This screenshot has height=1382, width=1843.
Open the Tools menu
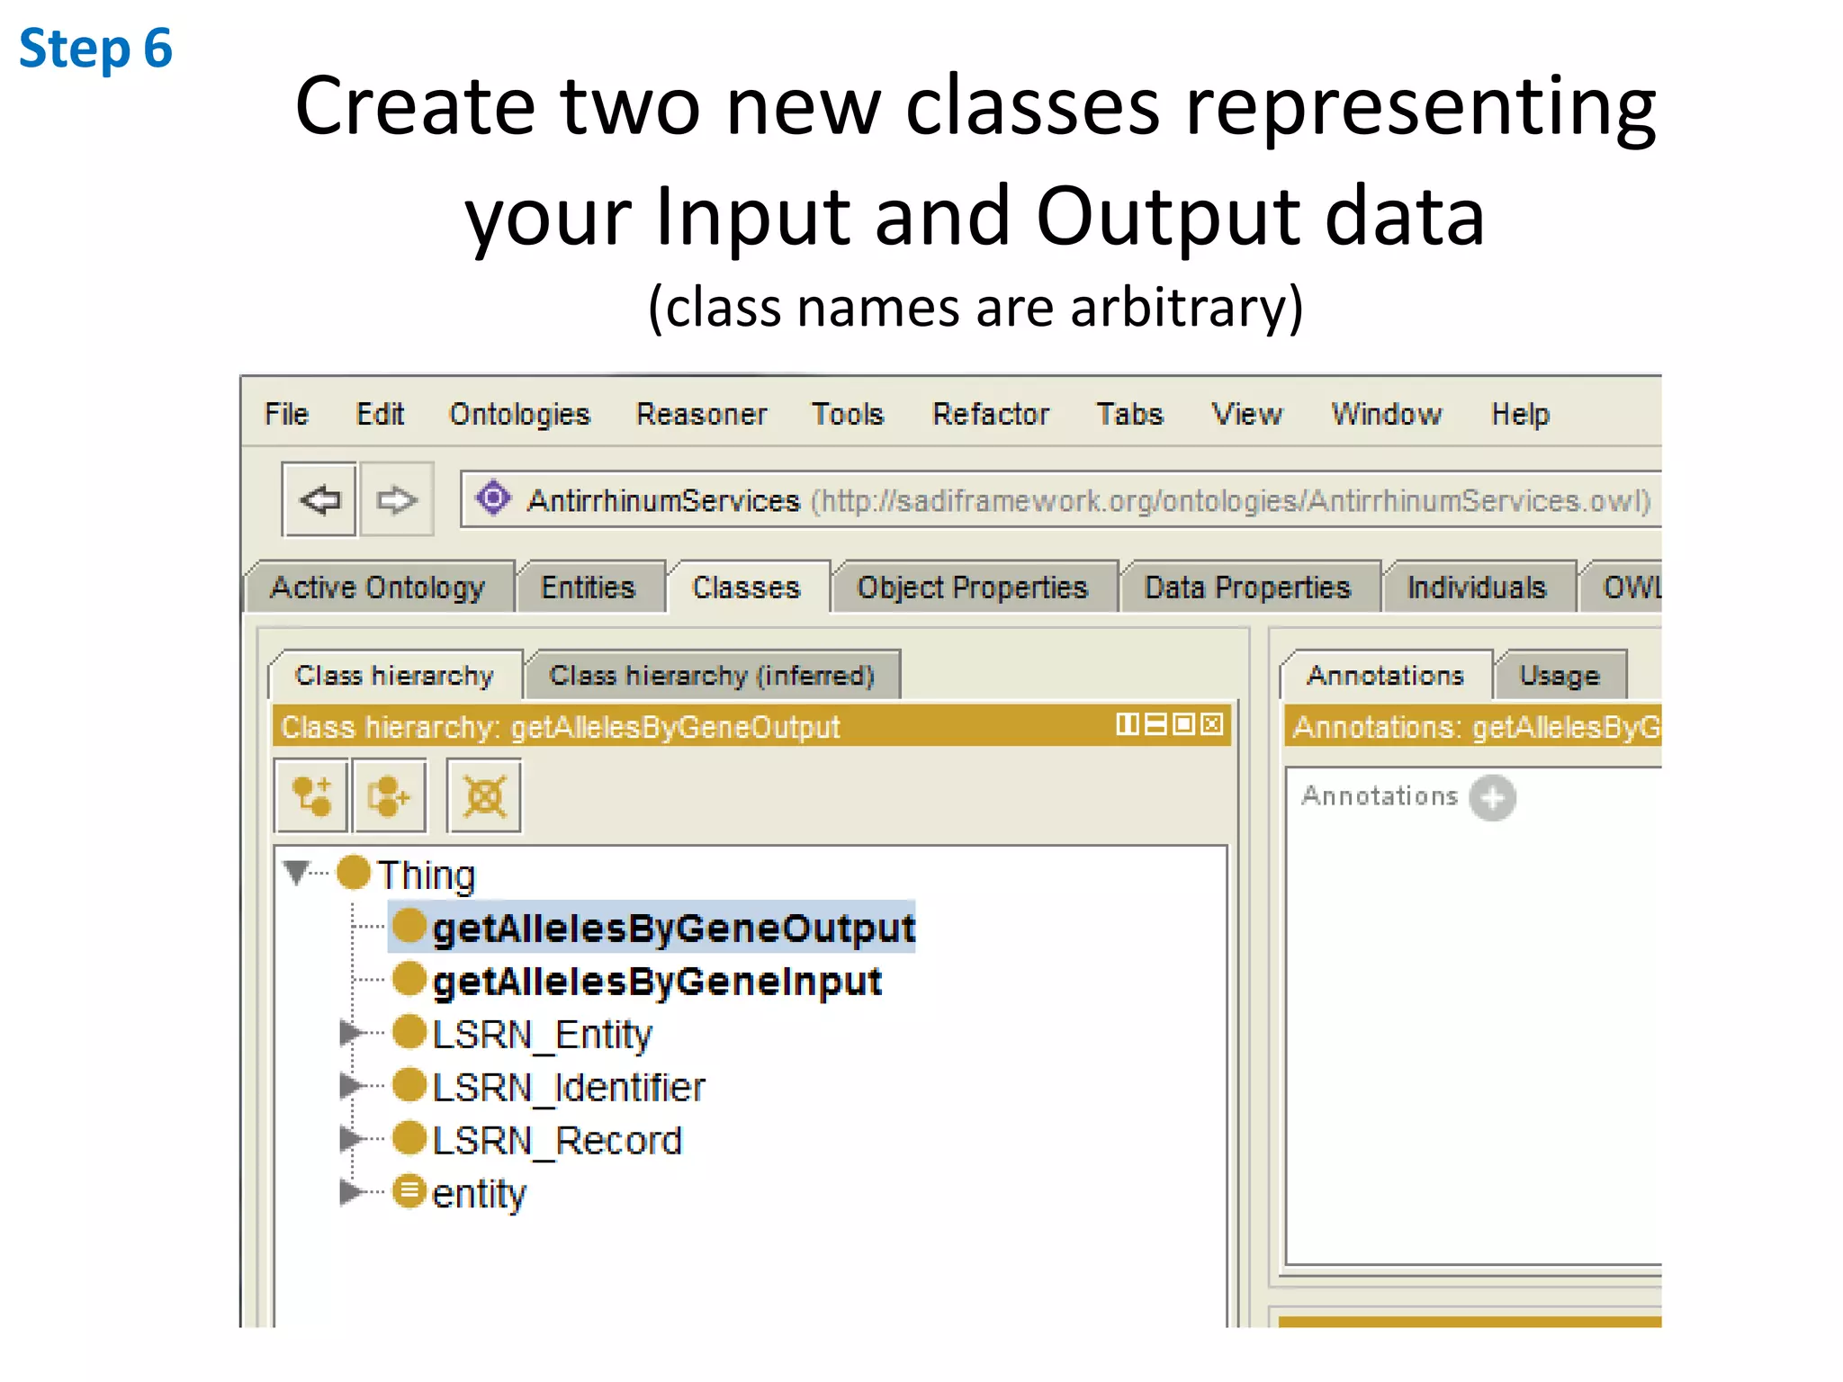pyautogui.click(x=848, y=414)
